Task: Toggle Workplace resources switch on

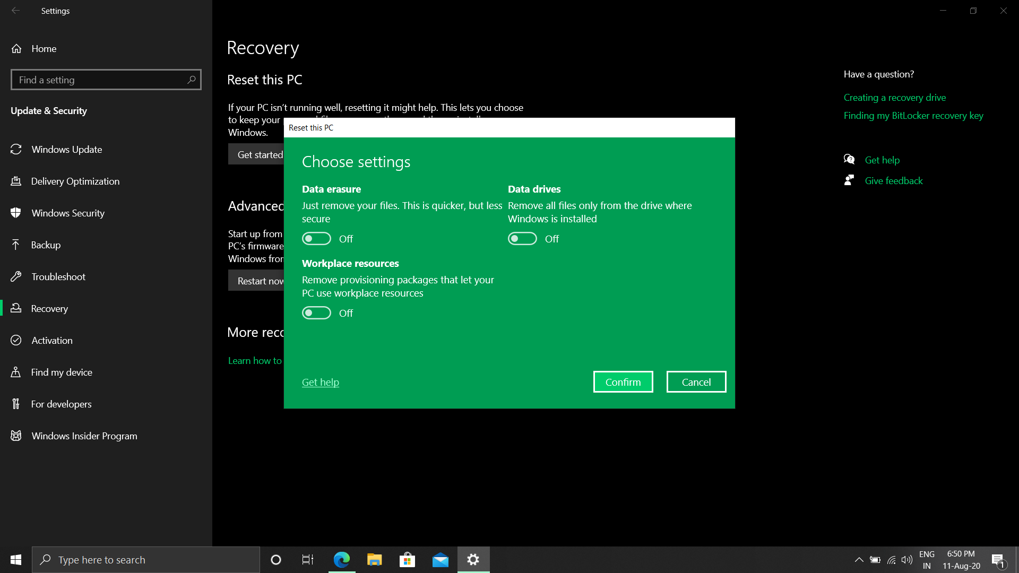Action: (x=316, y=312)
